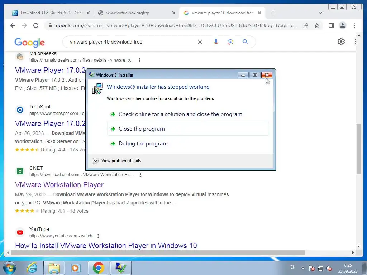Click the browser forward arrow

[24, 25]
